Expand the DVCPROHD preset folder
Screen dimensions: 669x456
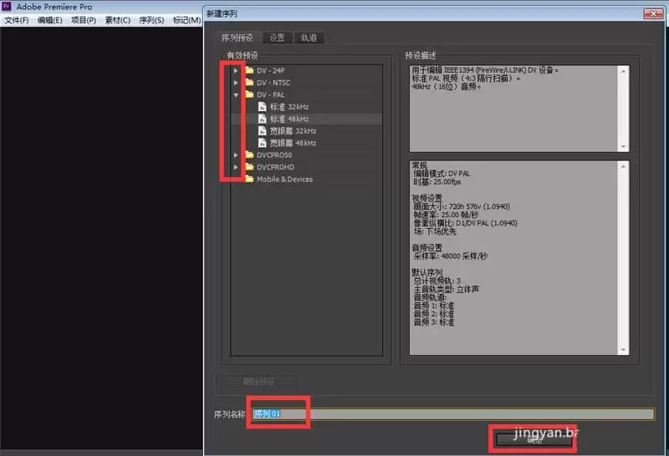click(236, 167)
